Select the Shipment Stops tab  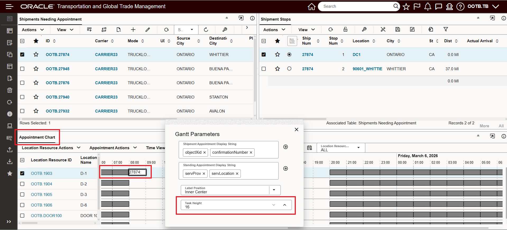coord(276,19)
